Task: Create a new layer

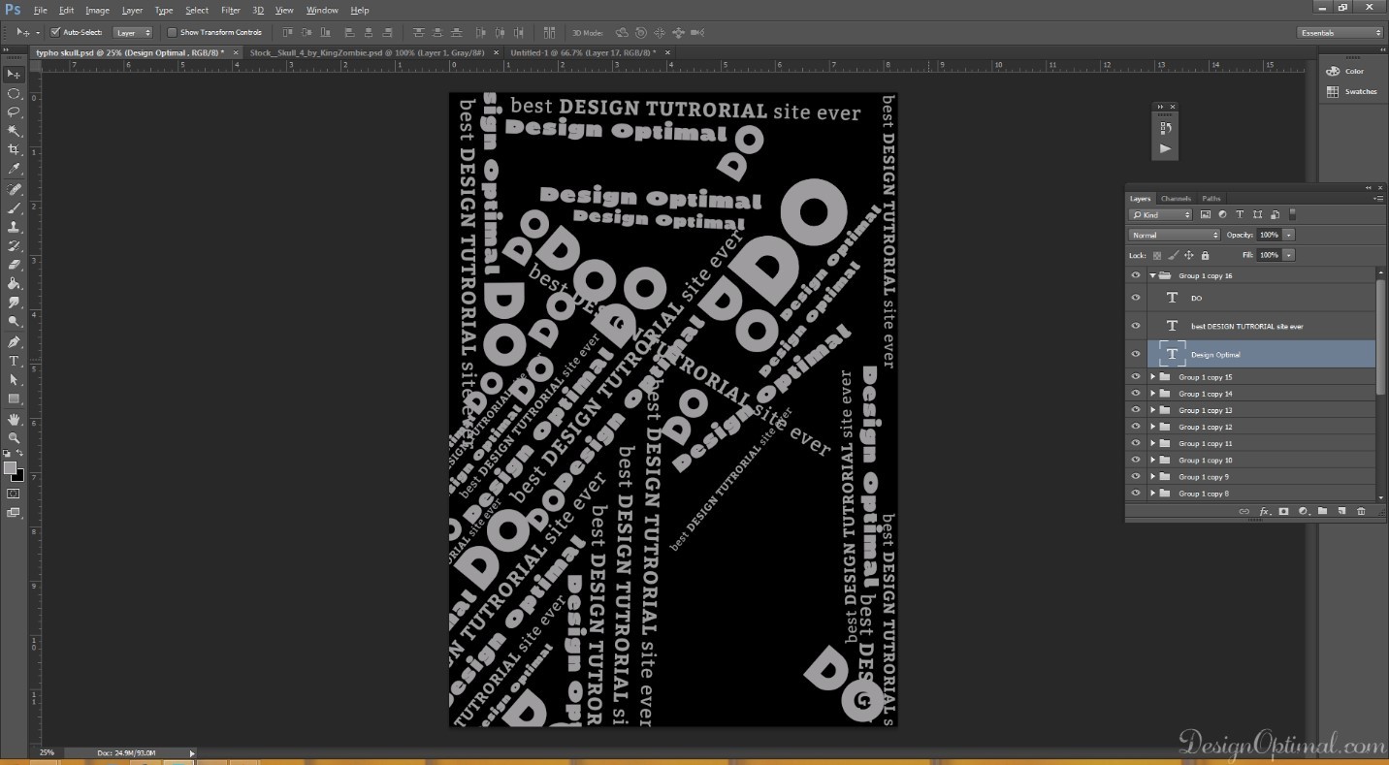Action: (1341, 511)
